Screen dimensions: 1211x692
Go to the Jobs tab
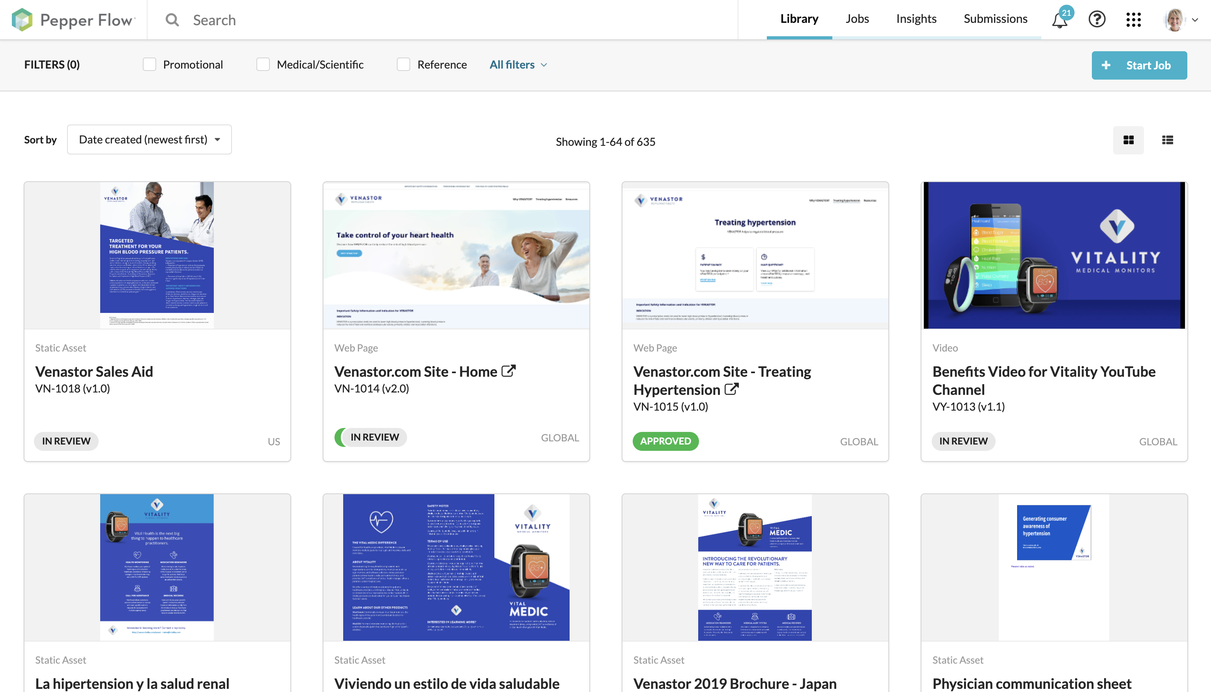857,19
